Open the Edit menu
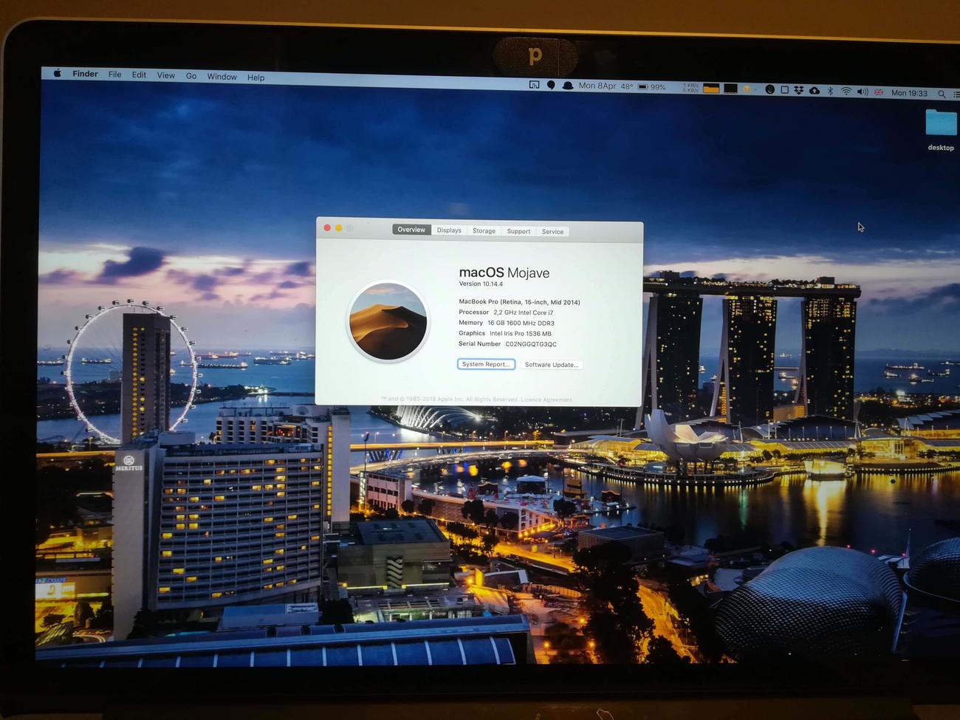Screen dimensions: 960x720 (x=139, y=75)
